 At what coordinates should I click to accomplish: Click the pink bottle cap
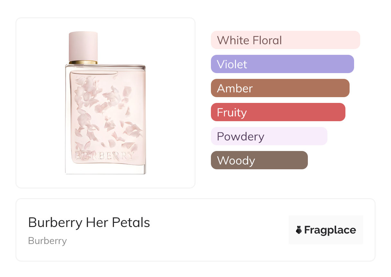pos(83,45)
